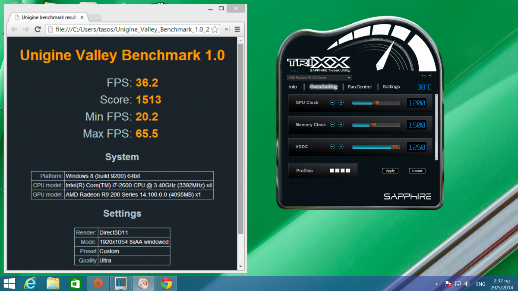
Task: Click the Min FPS value 20.2
Action: click(x=147, y=116)
